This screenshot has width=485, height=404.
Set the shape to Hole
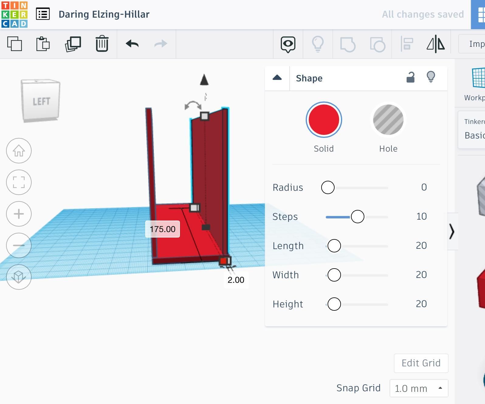[388, 120]
